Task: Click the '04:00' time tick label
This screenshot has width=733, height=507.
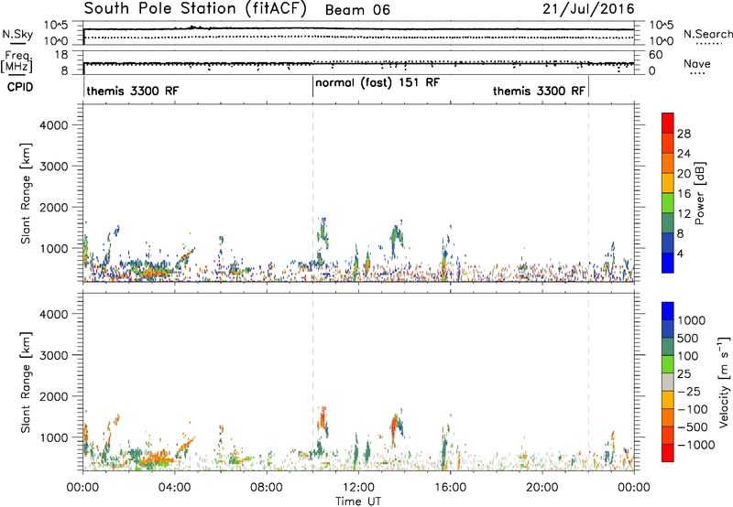Action: click(x=174, y=488)
